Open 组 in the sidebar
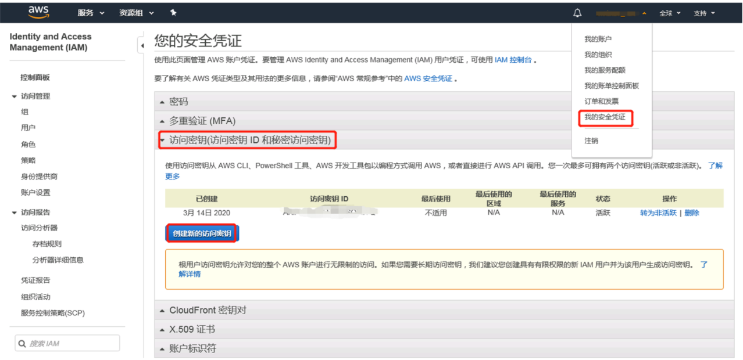The height and width of the screenshot is (360, 743). pos(25,112)
